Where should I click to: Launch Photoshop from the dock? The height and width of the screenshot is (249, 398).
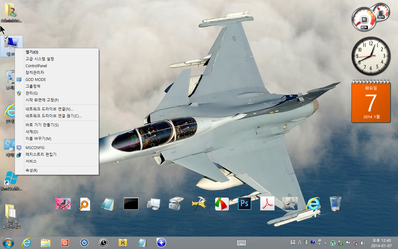[x=244, y=204]
